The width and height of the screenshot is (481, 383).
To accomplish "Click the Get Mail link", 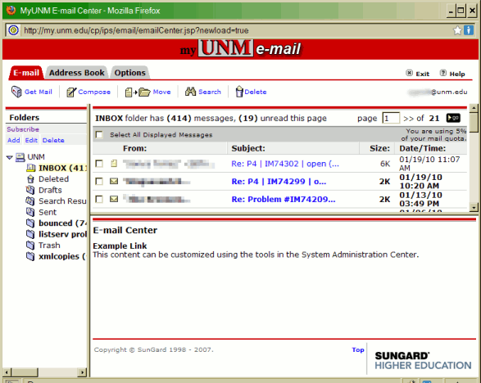I will tap(38, 92).
